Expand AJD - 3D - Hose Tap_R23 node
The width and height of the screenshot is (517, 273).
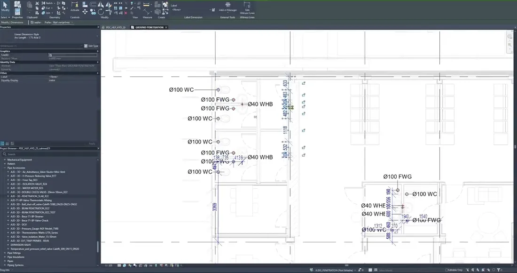[8, 180]
